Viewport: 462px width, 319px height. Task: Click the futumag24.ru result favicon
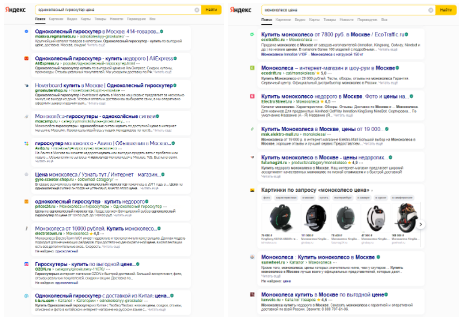point(252,157)
